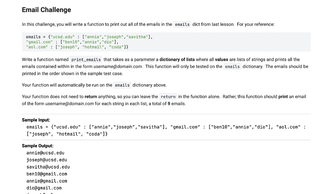Image resolution: width=336 pixels, height=194 pixels.
Task: Click the code line with the "aol.com" key
Action: pyautogui.click(x=77, y=47)
